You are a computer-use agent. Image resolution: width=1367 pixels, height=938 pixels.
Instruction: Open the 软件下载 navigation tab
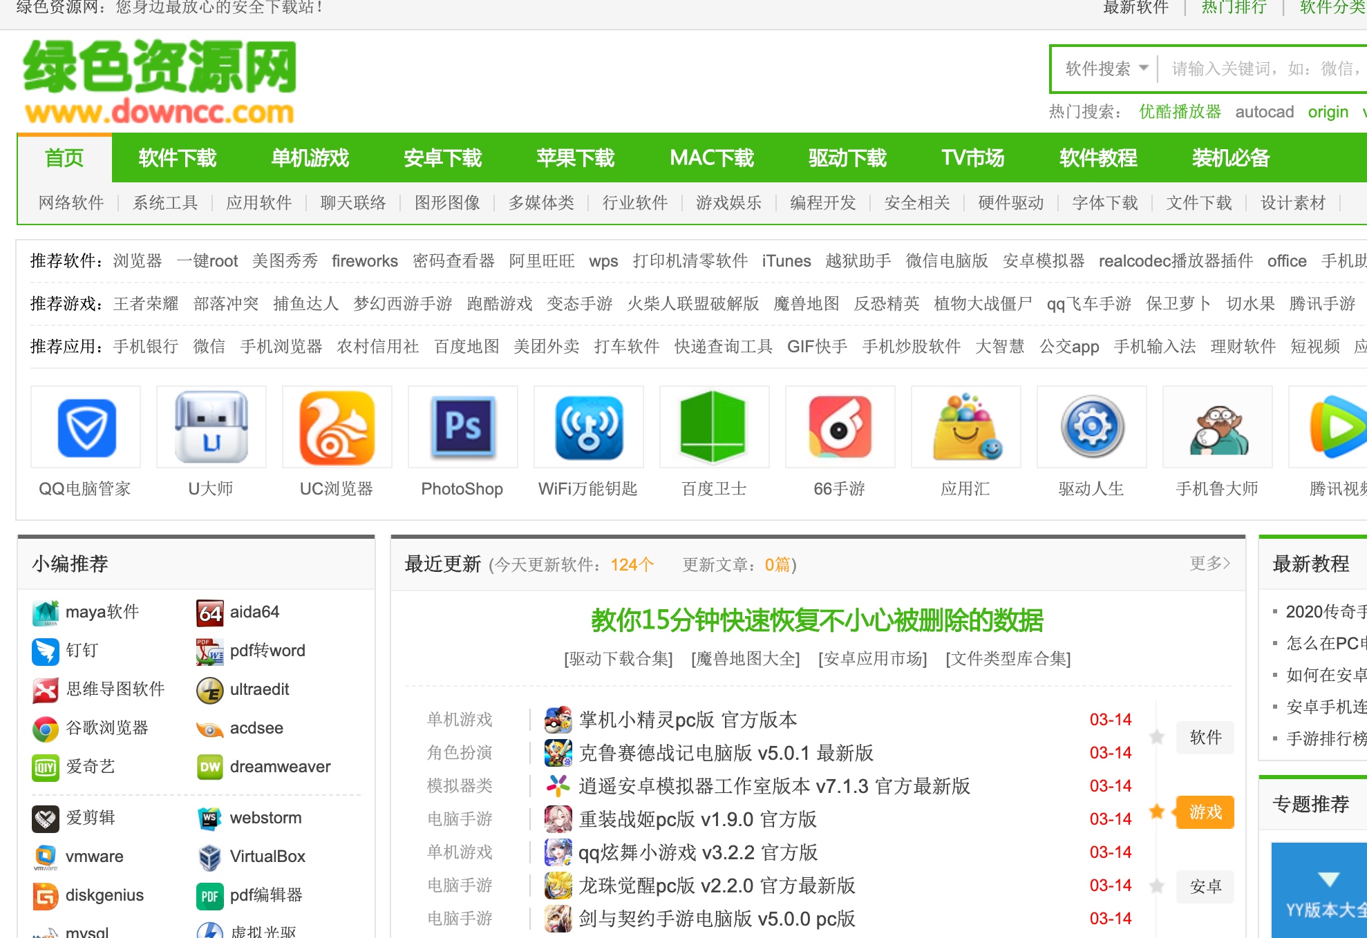pyautogui.click(x=178, y=158)
